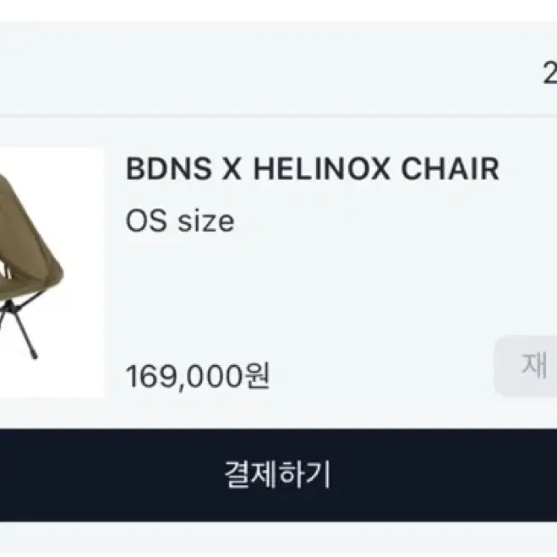Click the BDNS X HELINOX CHAIR title
Image resolution: width=557 pixels, height=557 pixels.
point(313,169)
